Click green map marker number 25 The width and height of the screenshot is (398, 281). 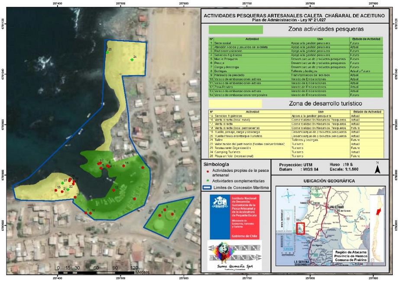tap(107, 52)
